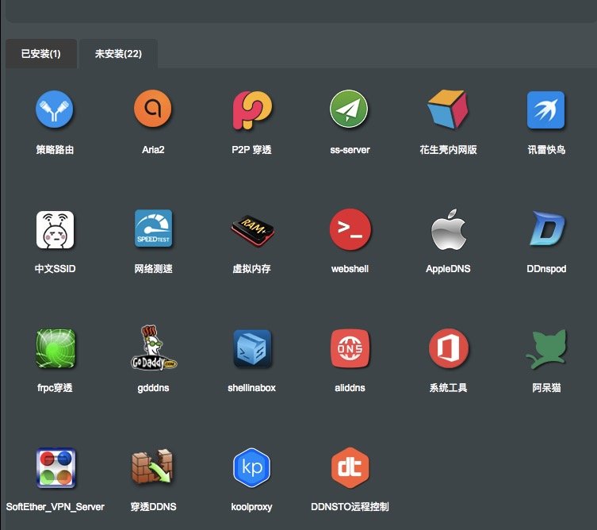Click the Aria2 name label
The height and width of the screenshot is (530, 597).
pos(153,150)
